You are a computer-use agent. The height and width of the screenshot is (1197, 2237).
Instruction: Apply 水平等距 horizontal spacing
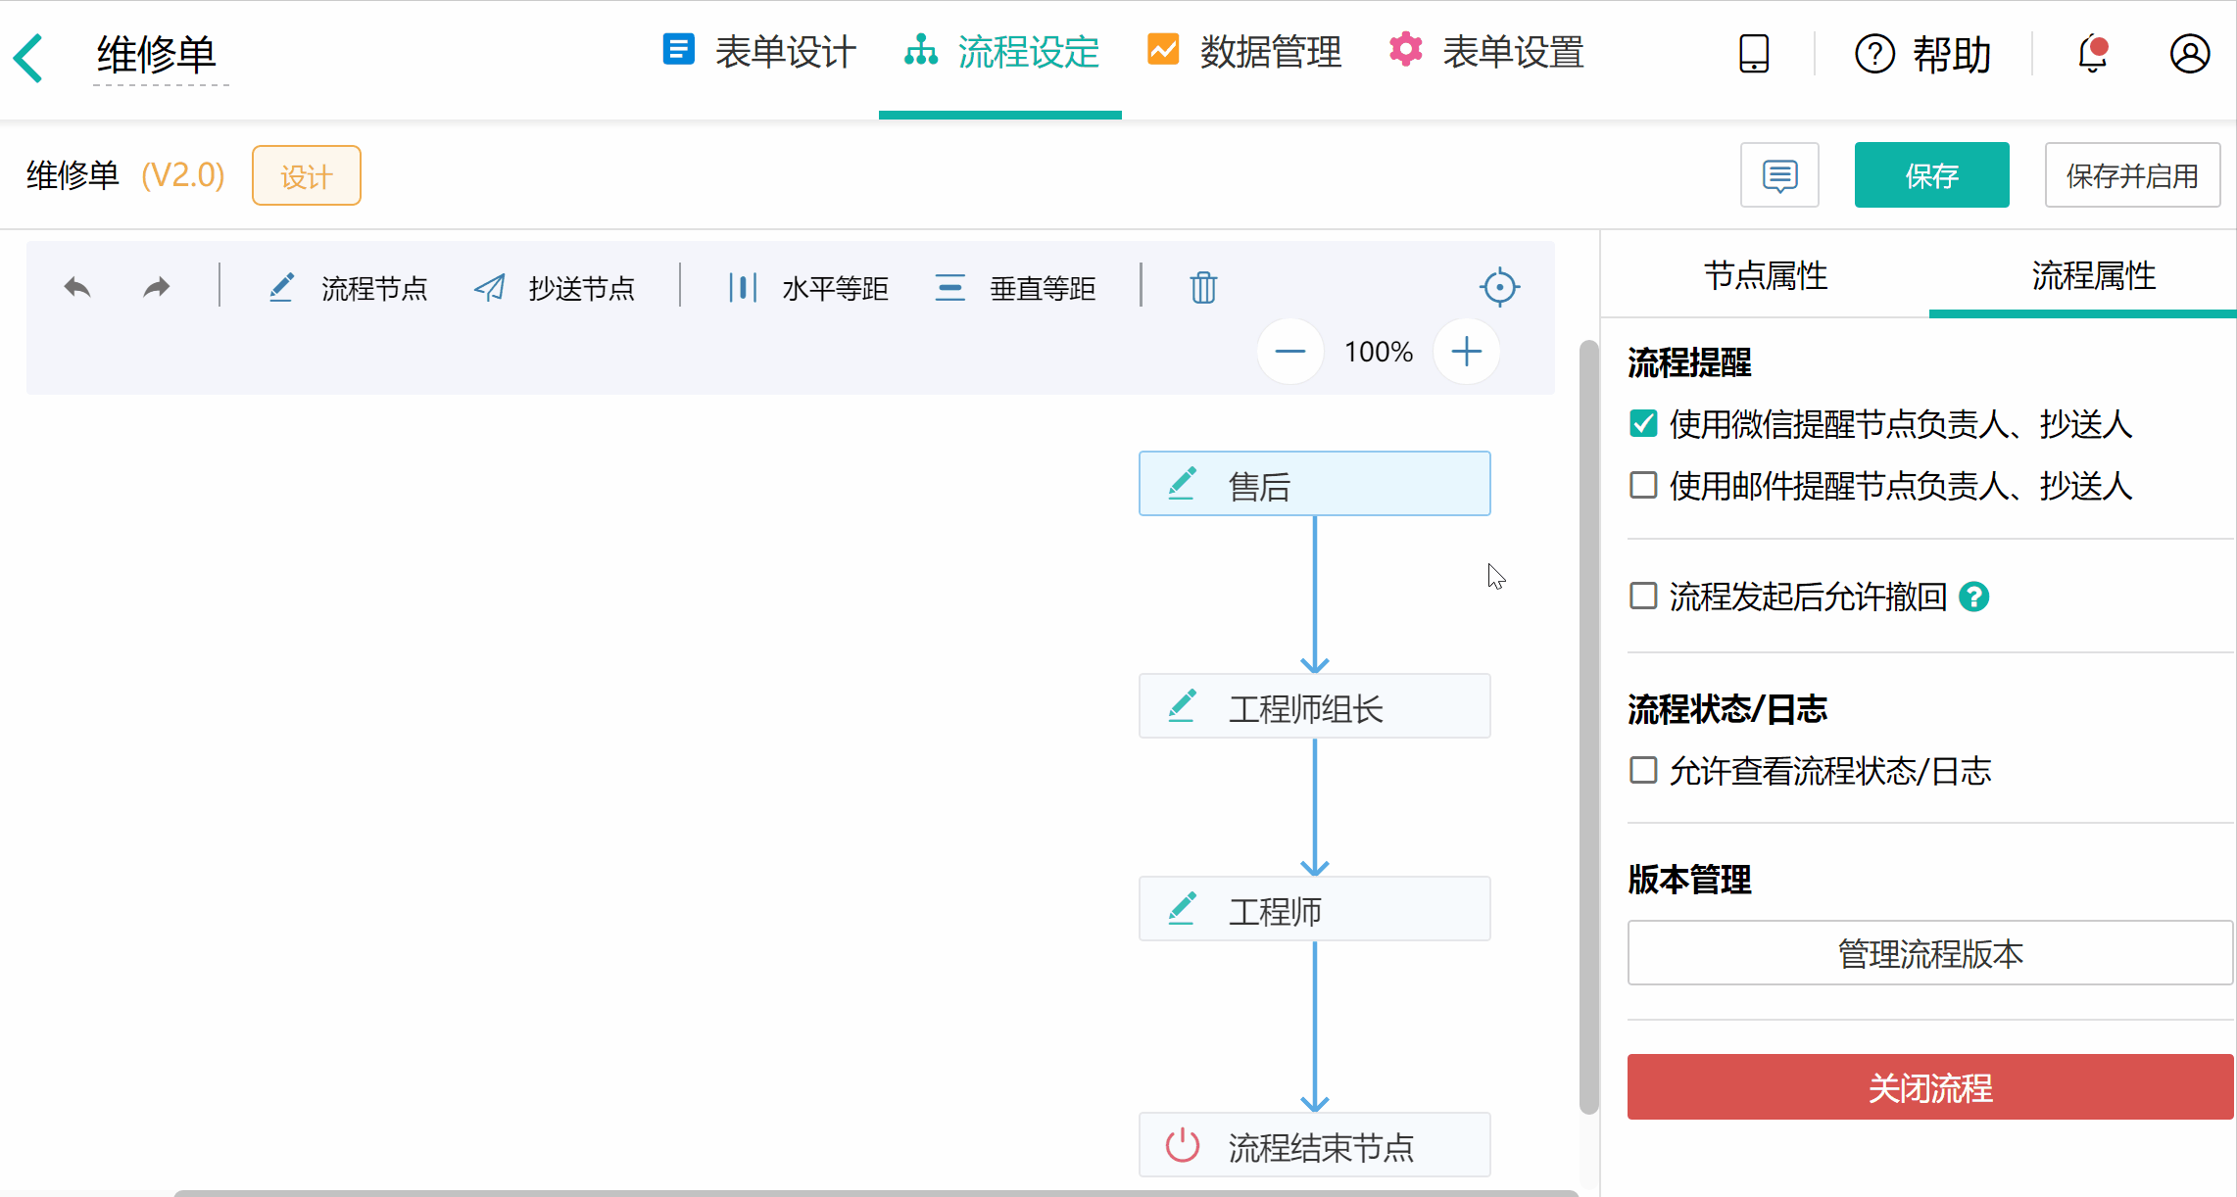[x=807, y=287]
